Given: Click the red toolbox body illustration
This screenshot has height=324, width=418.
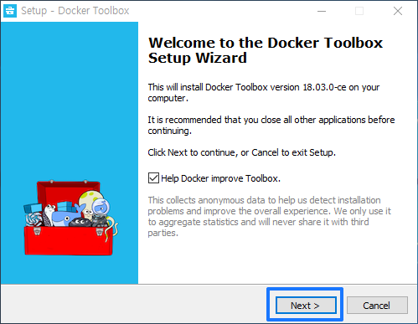Looking at the screenshot, I should coord(69,241).
